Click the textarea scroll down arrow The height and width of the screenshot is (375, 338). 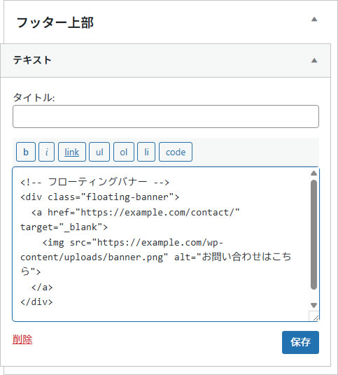(314, 305)
